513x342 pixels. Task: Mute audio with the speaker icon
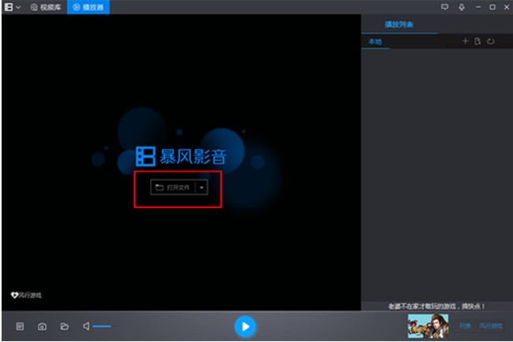point(86,326)
